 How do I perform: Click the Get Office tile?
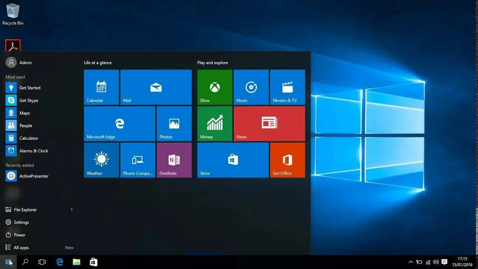pos(288,160)
